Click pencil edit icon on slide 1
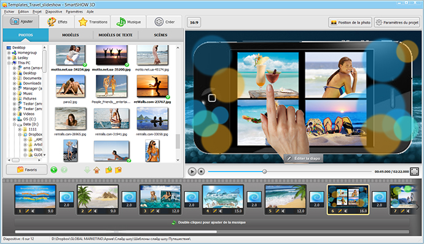The width and height of the screenshot is (424, 244). click(27, 211)
